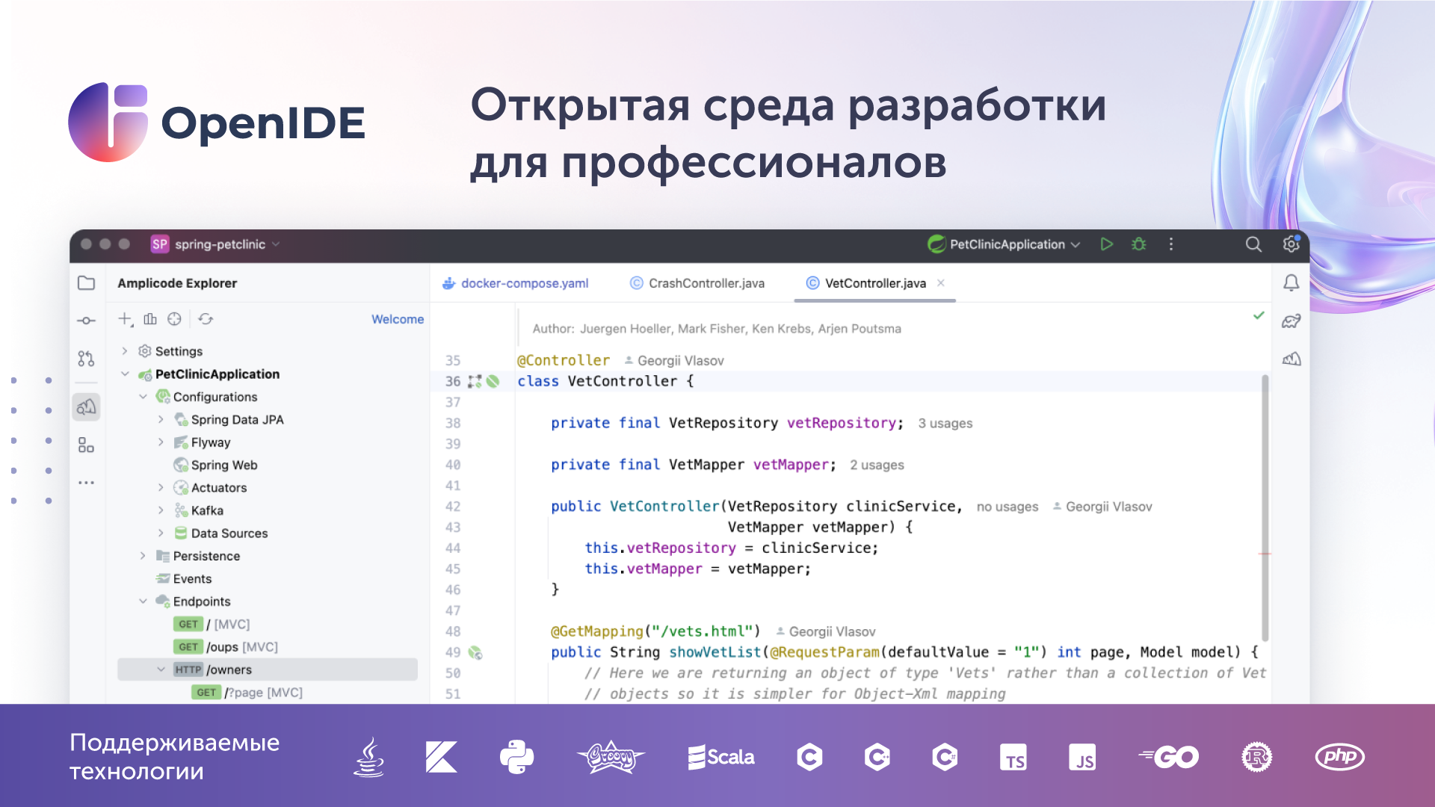Screen dimensions: 1435x807
Task: Click the Run application play button
Action: (x=1106, y=244)
